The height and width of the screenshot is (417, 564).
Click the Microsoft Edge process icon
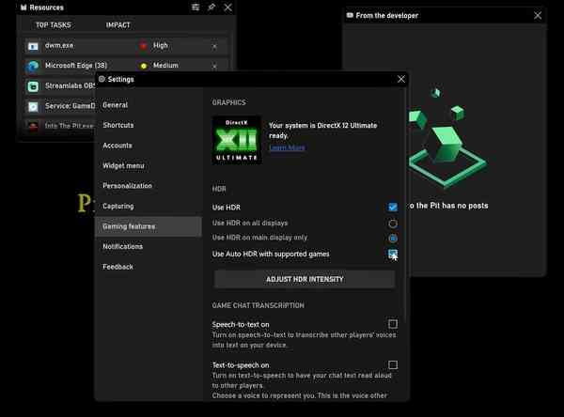33,66
